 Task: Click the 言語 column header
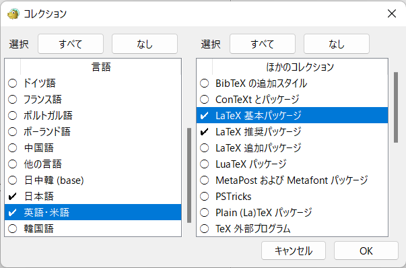[x=101, y=67]
